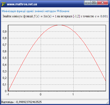Click the www.mathros.net.ua title bar text
The height and width of the screenshot is (105, 110).
(22, 4)
